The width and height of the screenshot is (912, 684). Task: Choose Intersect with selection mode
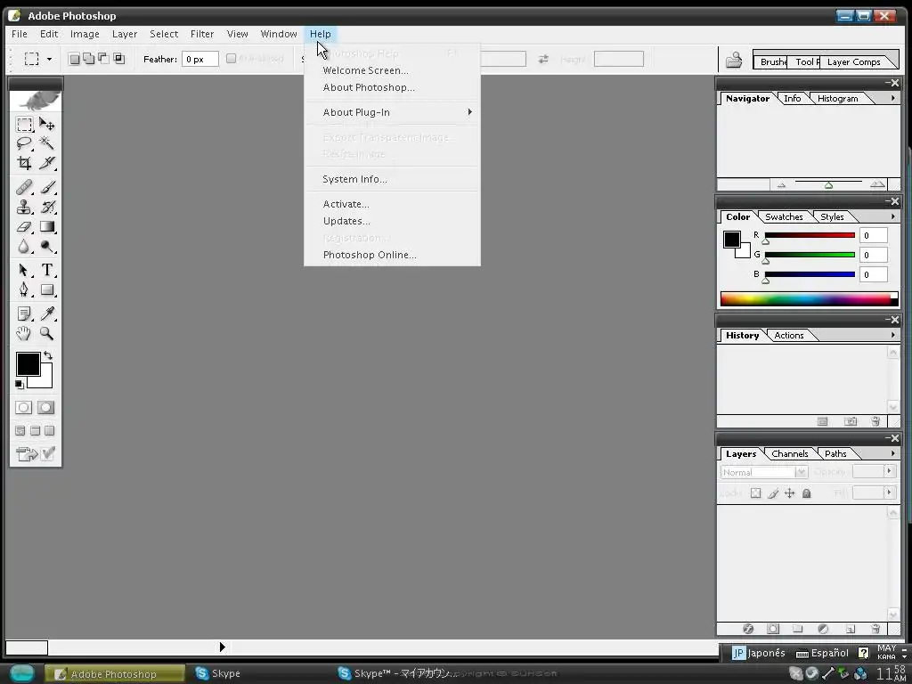(118, 59)
